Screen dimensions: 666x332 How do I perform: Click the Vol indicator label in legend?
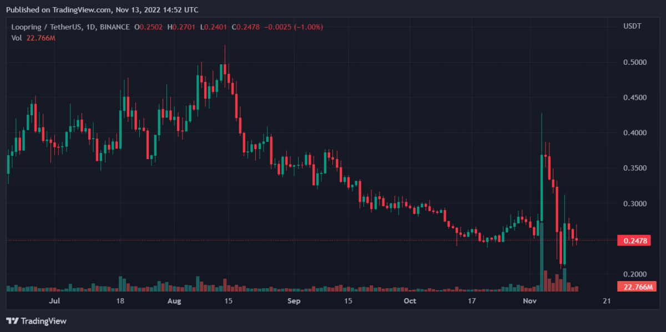click(x=16, y=38)
